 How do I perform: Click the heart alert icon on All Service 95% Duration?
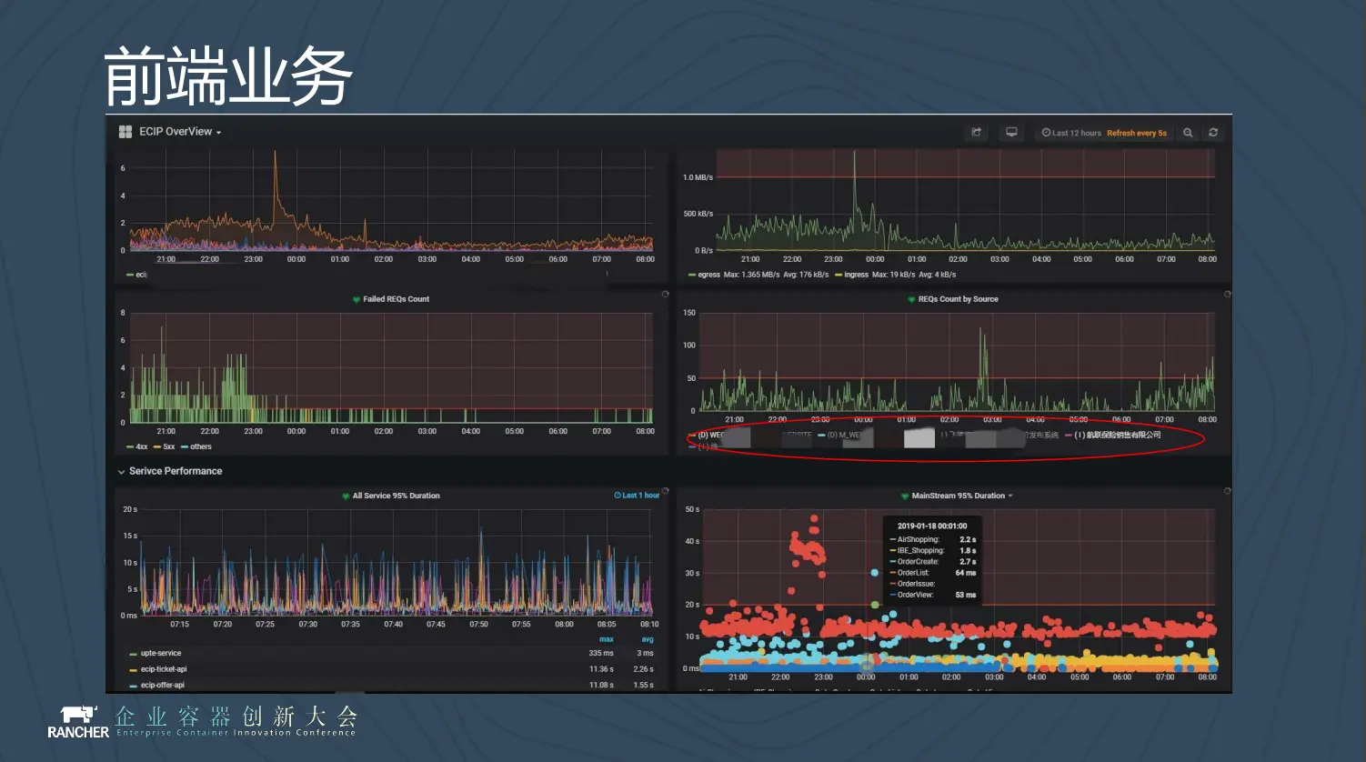pos(346,496)
